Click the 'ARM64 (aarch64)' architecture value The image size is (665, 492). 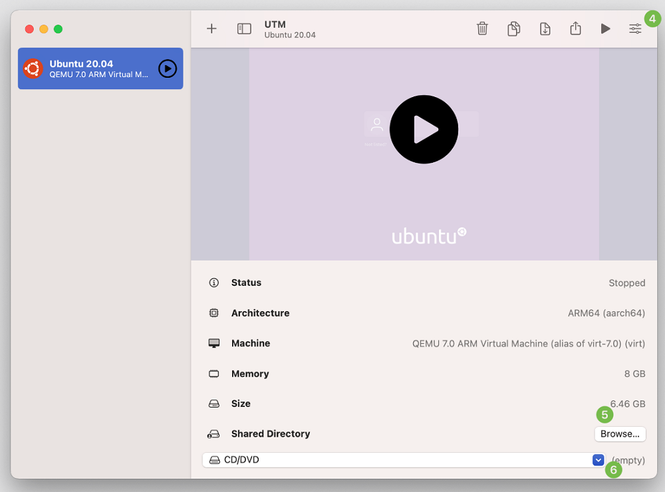606,313
